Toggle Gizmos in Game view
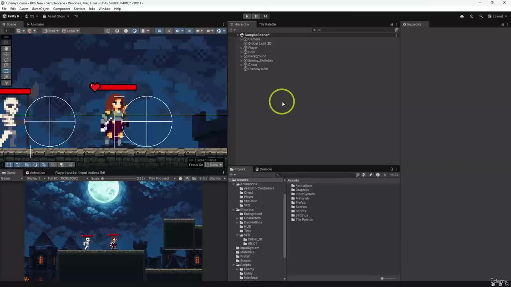The image size is (511, 287). click(215, 178)
